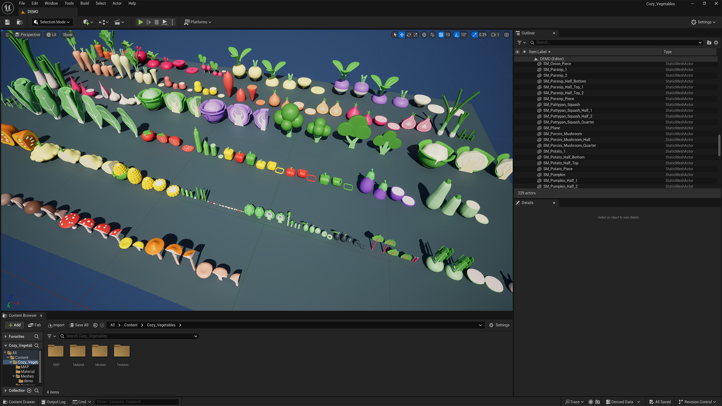The image size is (722, 406).
Task: Click the Play in editor button
Action: click(140, 22)
